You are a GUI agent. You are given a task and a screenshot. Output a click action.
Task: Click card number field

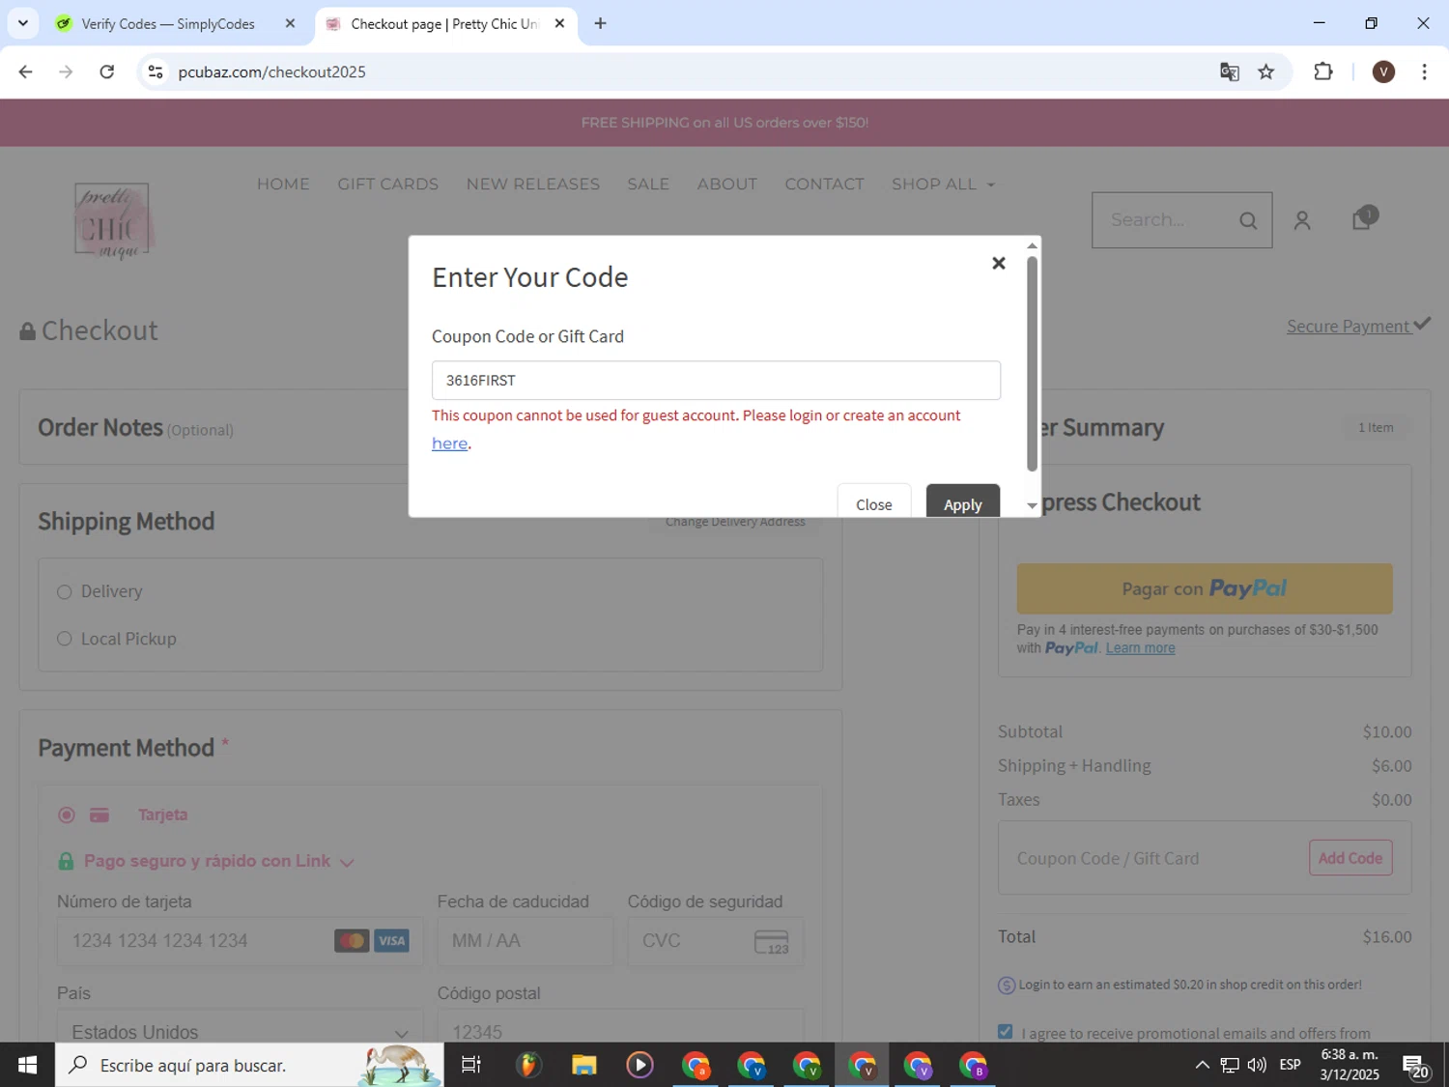pyautogui.click(x=240, y=940)
